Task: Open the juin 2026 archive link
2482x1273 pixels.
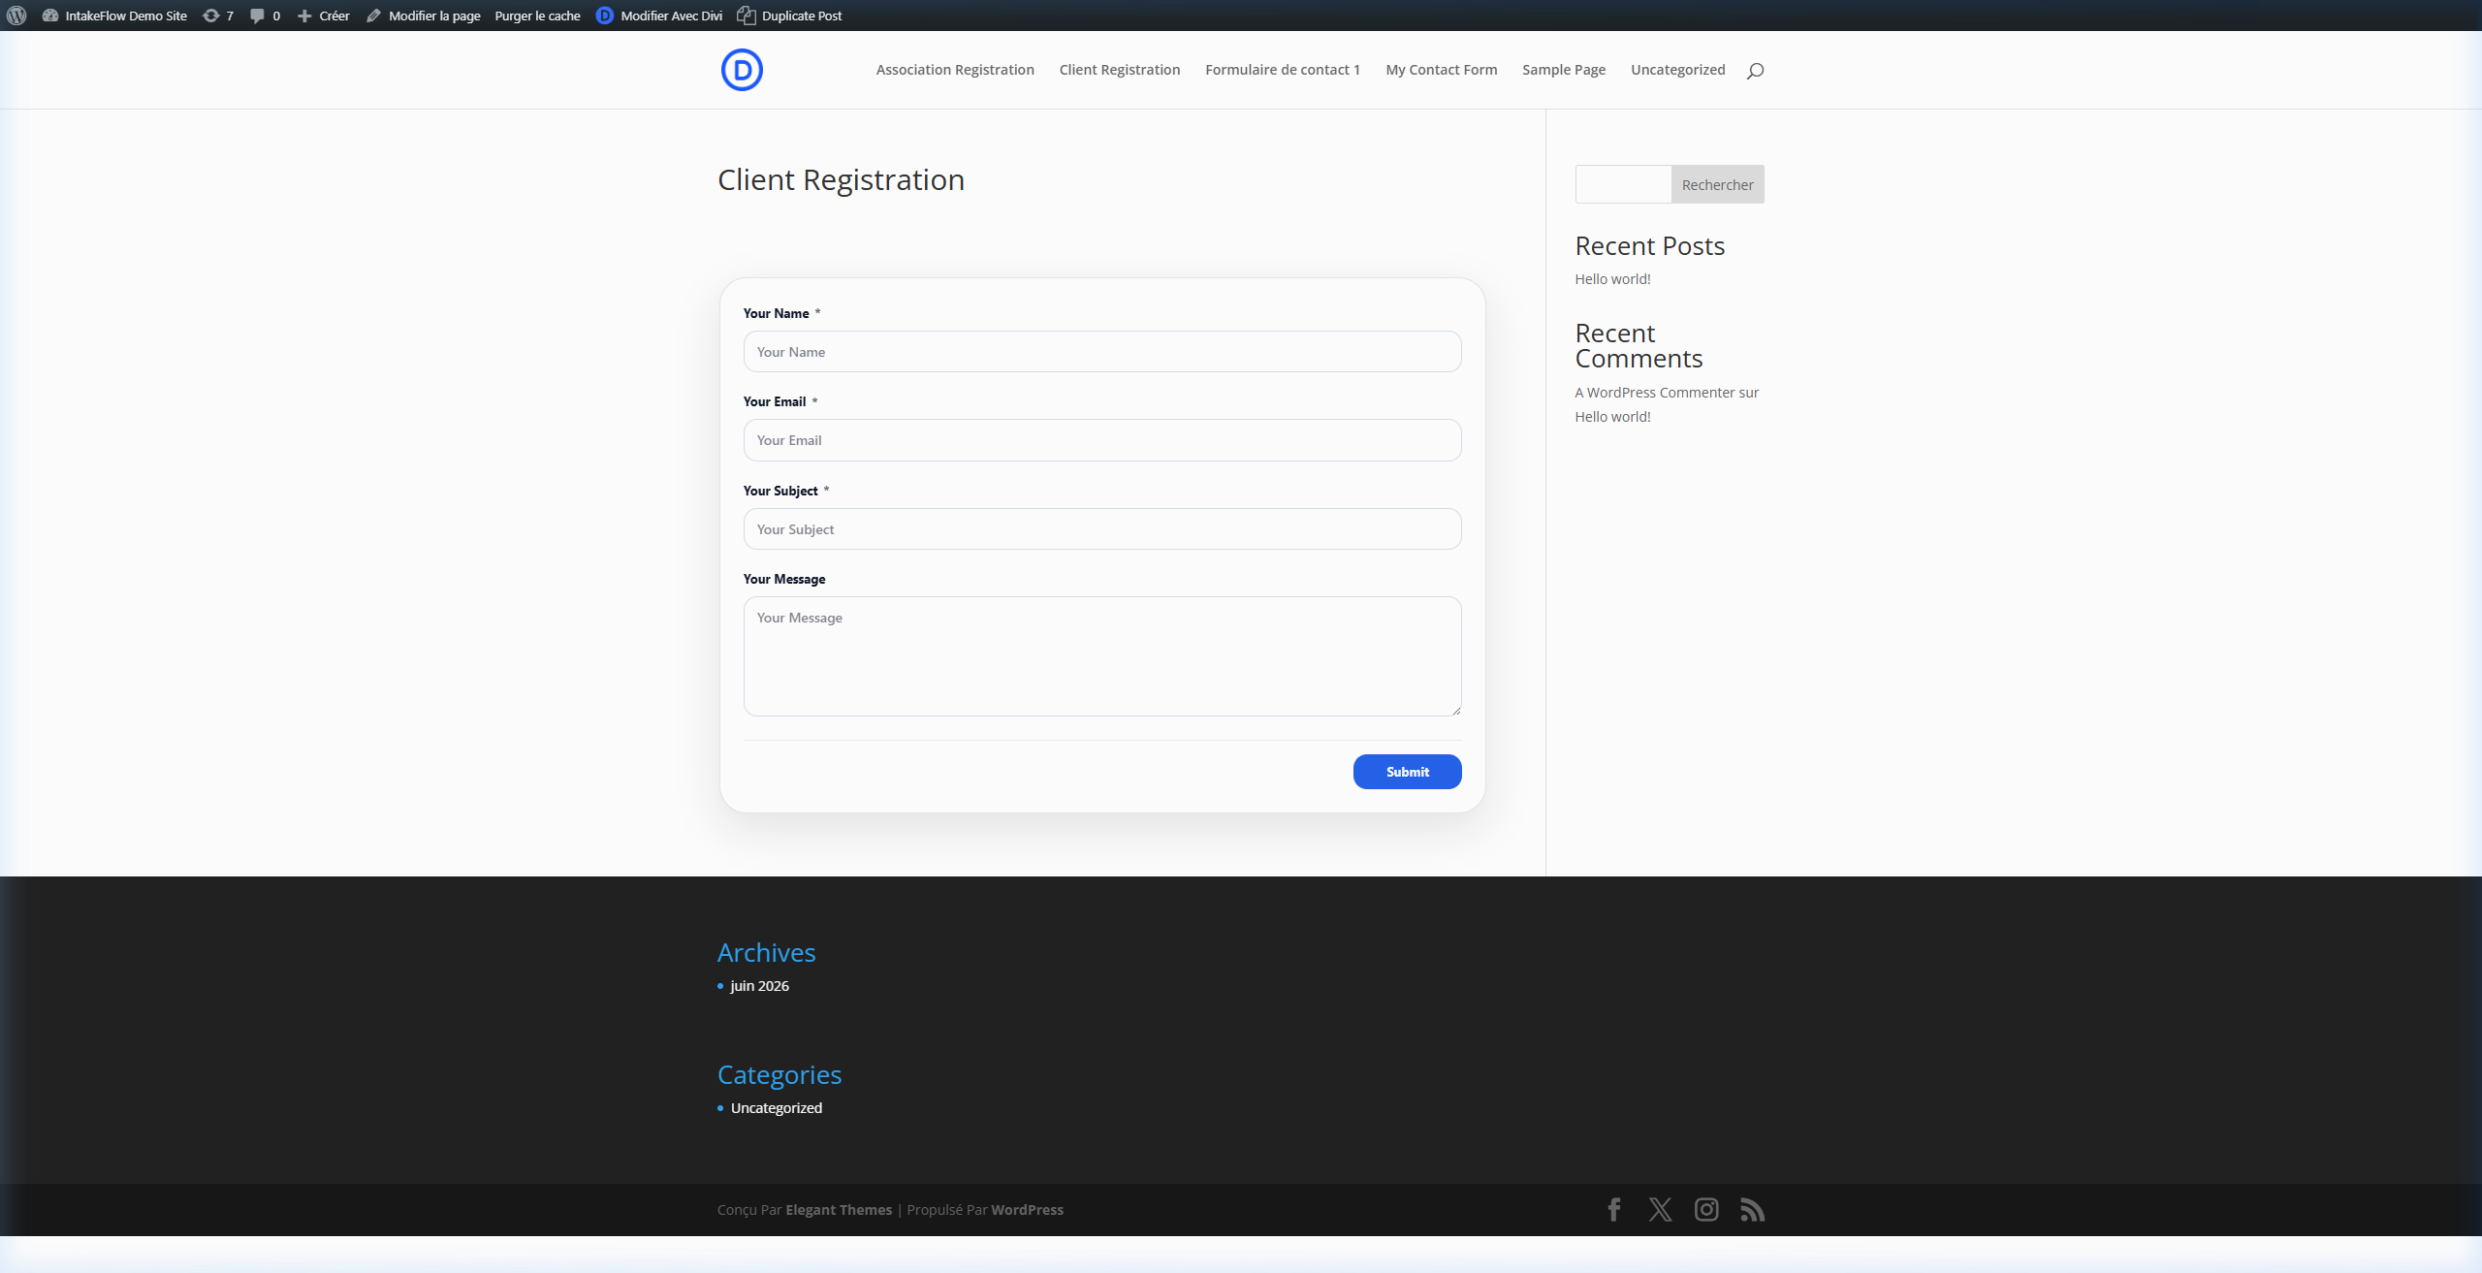Action: pos(759,986)
